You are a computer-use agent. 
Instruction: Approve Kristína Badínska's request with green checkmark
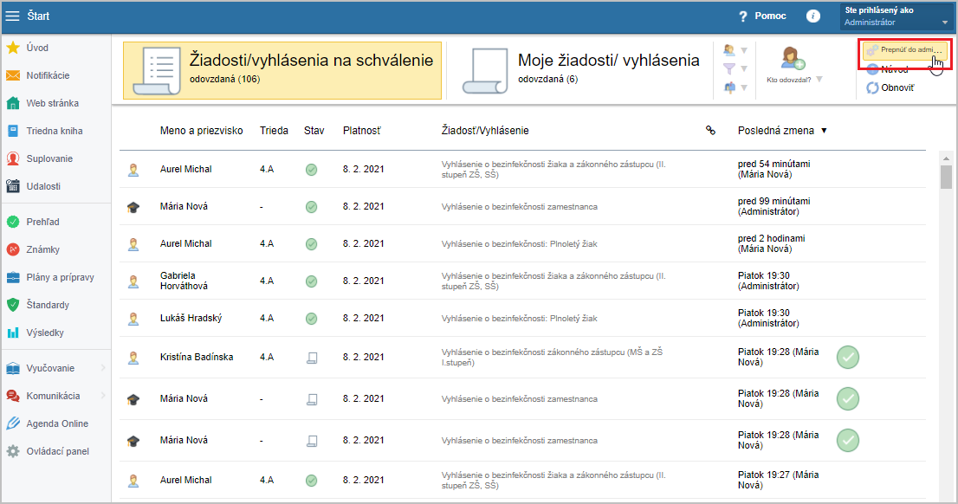848,357
